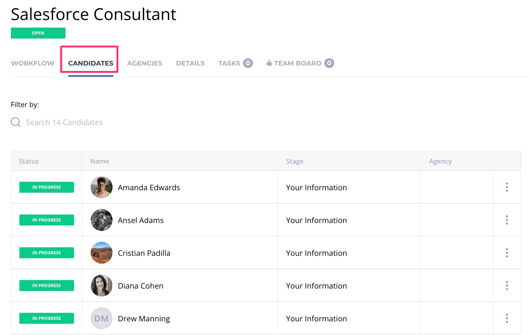Open candidate Diana Cohen
This screenshot has width=529, height=335.
(x=141, y=286)
